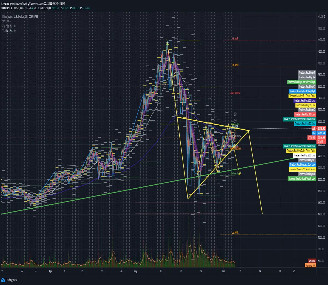Click the Traders Reality:M2 label
328x285 pixels.
tap(307, 110)
